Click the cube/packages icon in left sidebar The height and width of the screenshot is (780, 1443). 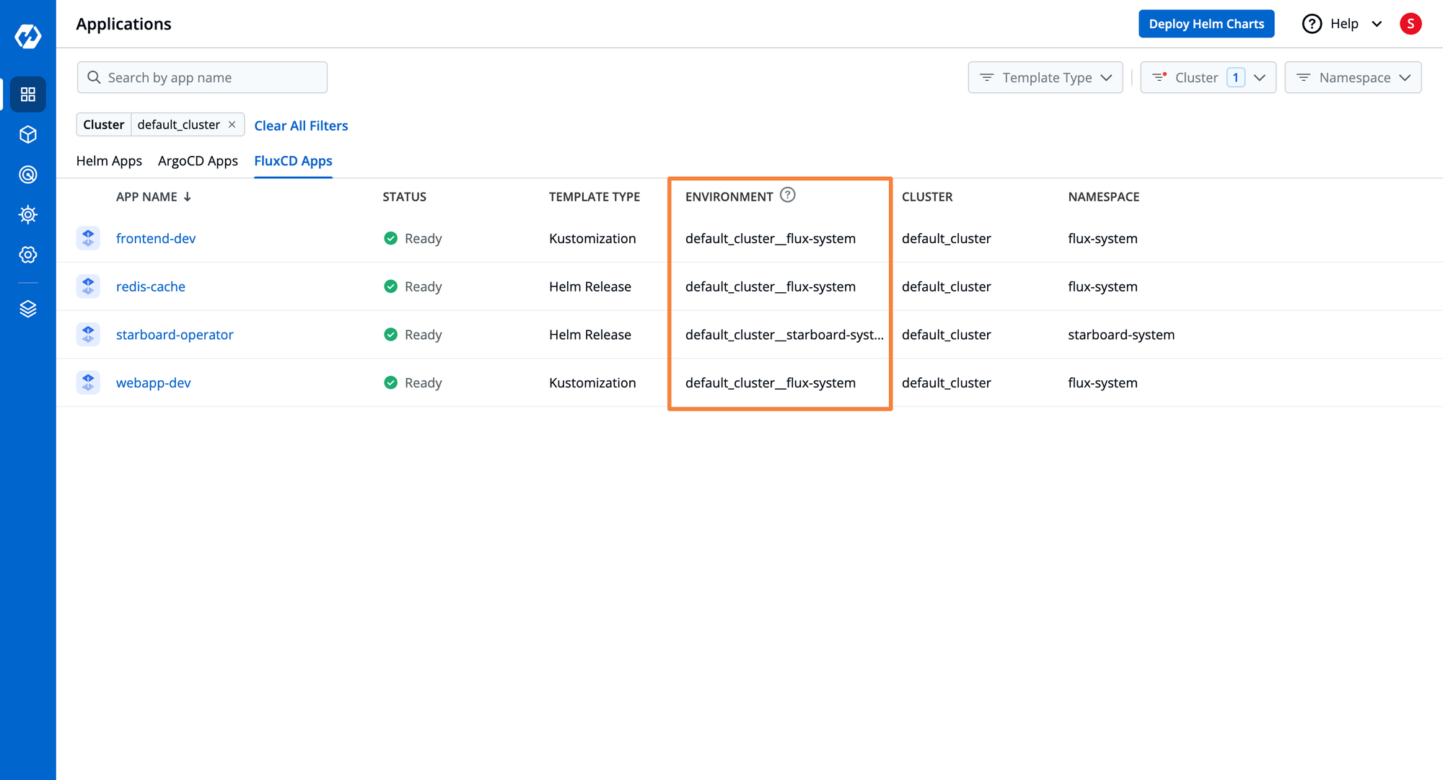tap(27, 134)
